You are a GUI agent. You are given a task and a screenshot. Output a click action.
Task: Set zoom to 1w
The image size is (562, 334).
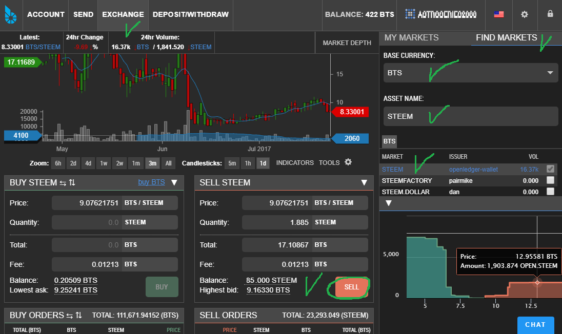104,163
